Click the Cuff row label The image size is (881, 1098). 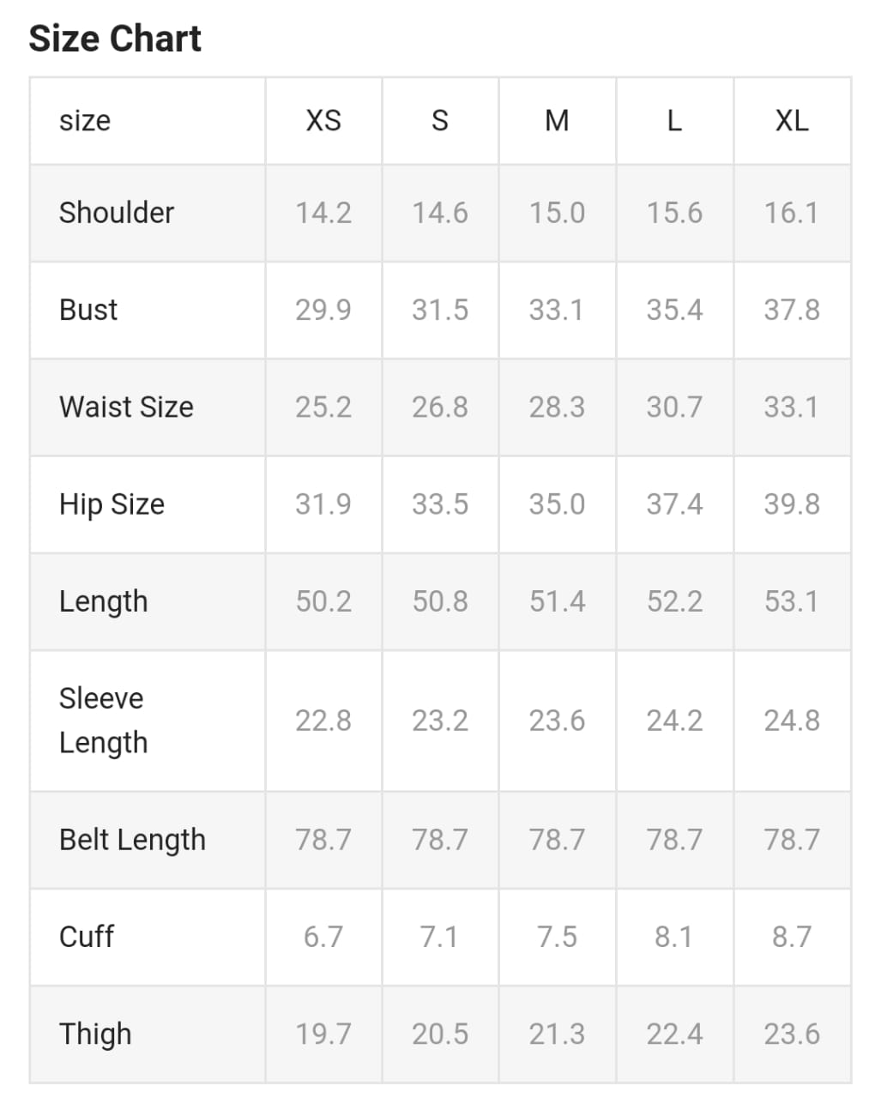point(87,937)
